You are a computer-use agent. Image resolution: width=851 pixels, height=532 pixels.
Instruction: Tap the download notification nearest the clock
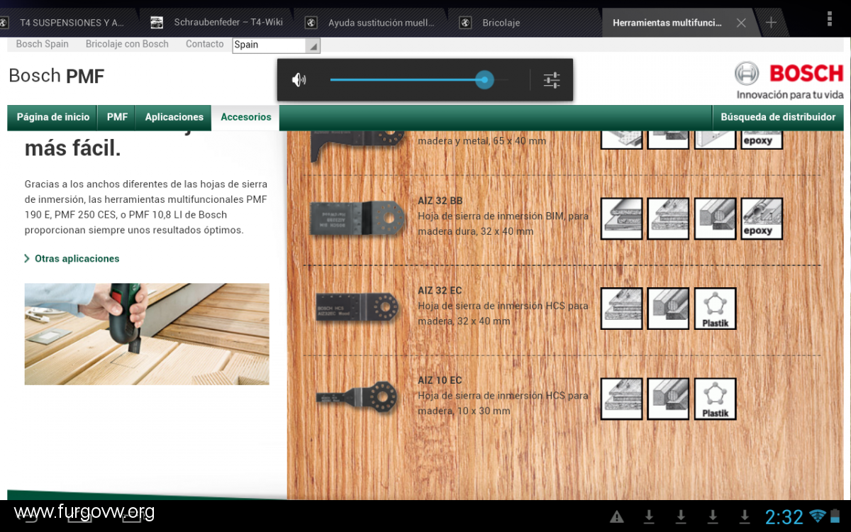click(745, 516)
